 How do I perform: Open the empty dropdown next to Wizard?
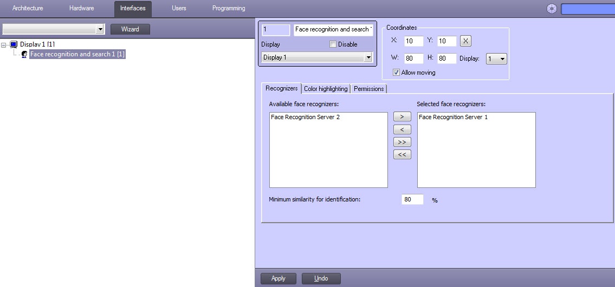53,29
